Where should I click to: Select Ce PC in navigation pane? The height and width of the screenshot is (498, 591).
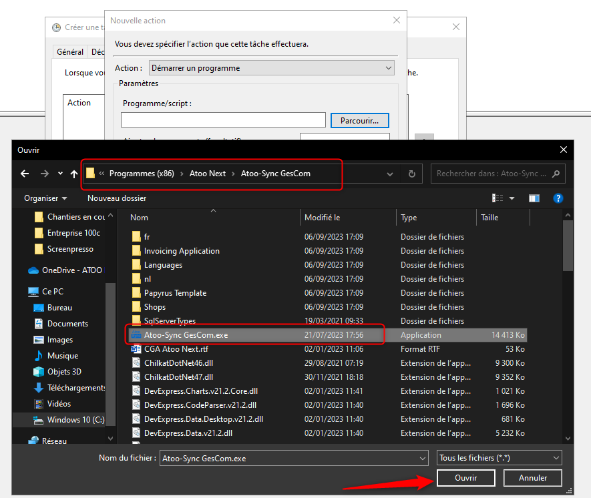click(x=45, y=292)
